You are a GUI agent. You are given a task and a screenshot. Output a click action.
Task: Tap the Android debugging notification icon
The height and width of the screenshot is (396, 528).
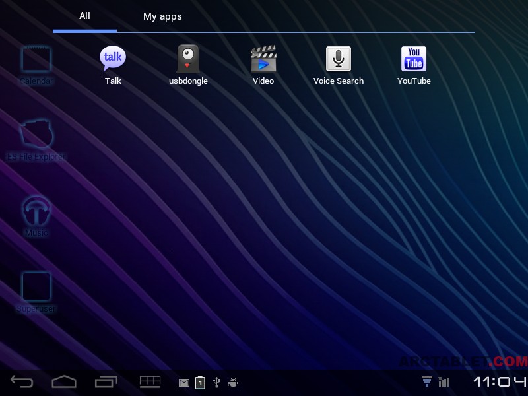pyautogui.click(x=233, y=382)
